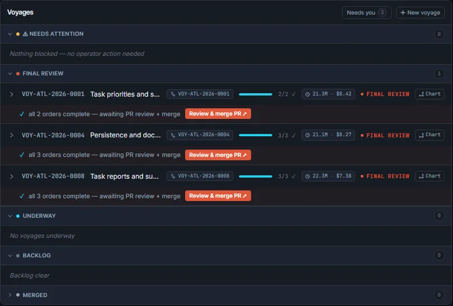
Task: Click the 'Task reports and su...' title
Action: point(125,176)
